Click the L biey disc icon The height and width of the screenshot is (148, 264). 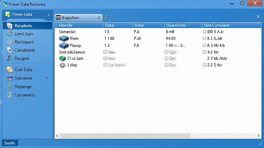[x=62, y=65]
